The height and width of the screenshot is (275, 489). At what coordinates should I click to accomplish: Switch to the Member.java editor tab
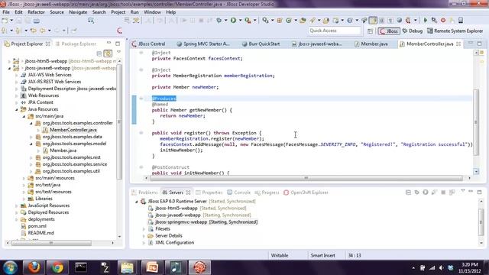[371, 44]
